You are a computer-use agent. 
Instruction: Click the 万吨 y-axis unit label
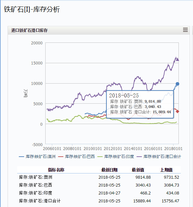click(x=25, y=93)
